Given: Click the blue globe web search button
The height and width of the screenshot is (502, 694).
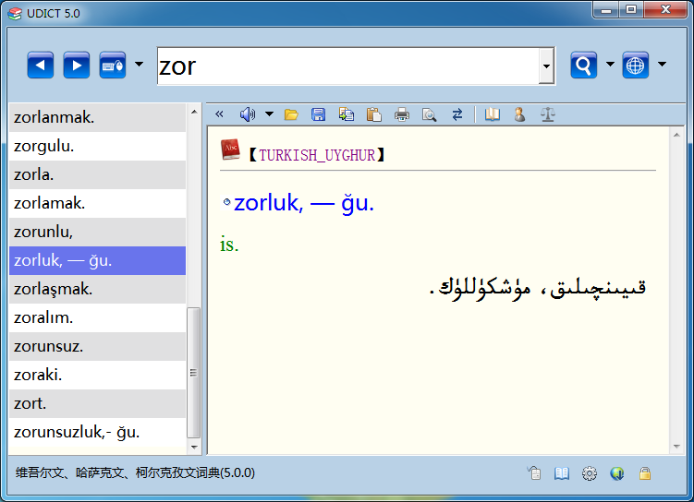Looking at the screenshot, I should 635,66.
